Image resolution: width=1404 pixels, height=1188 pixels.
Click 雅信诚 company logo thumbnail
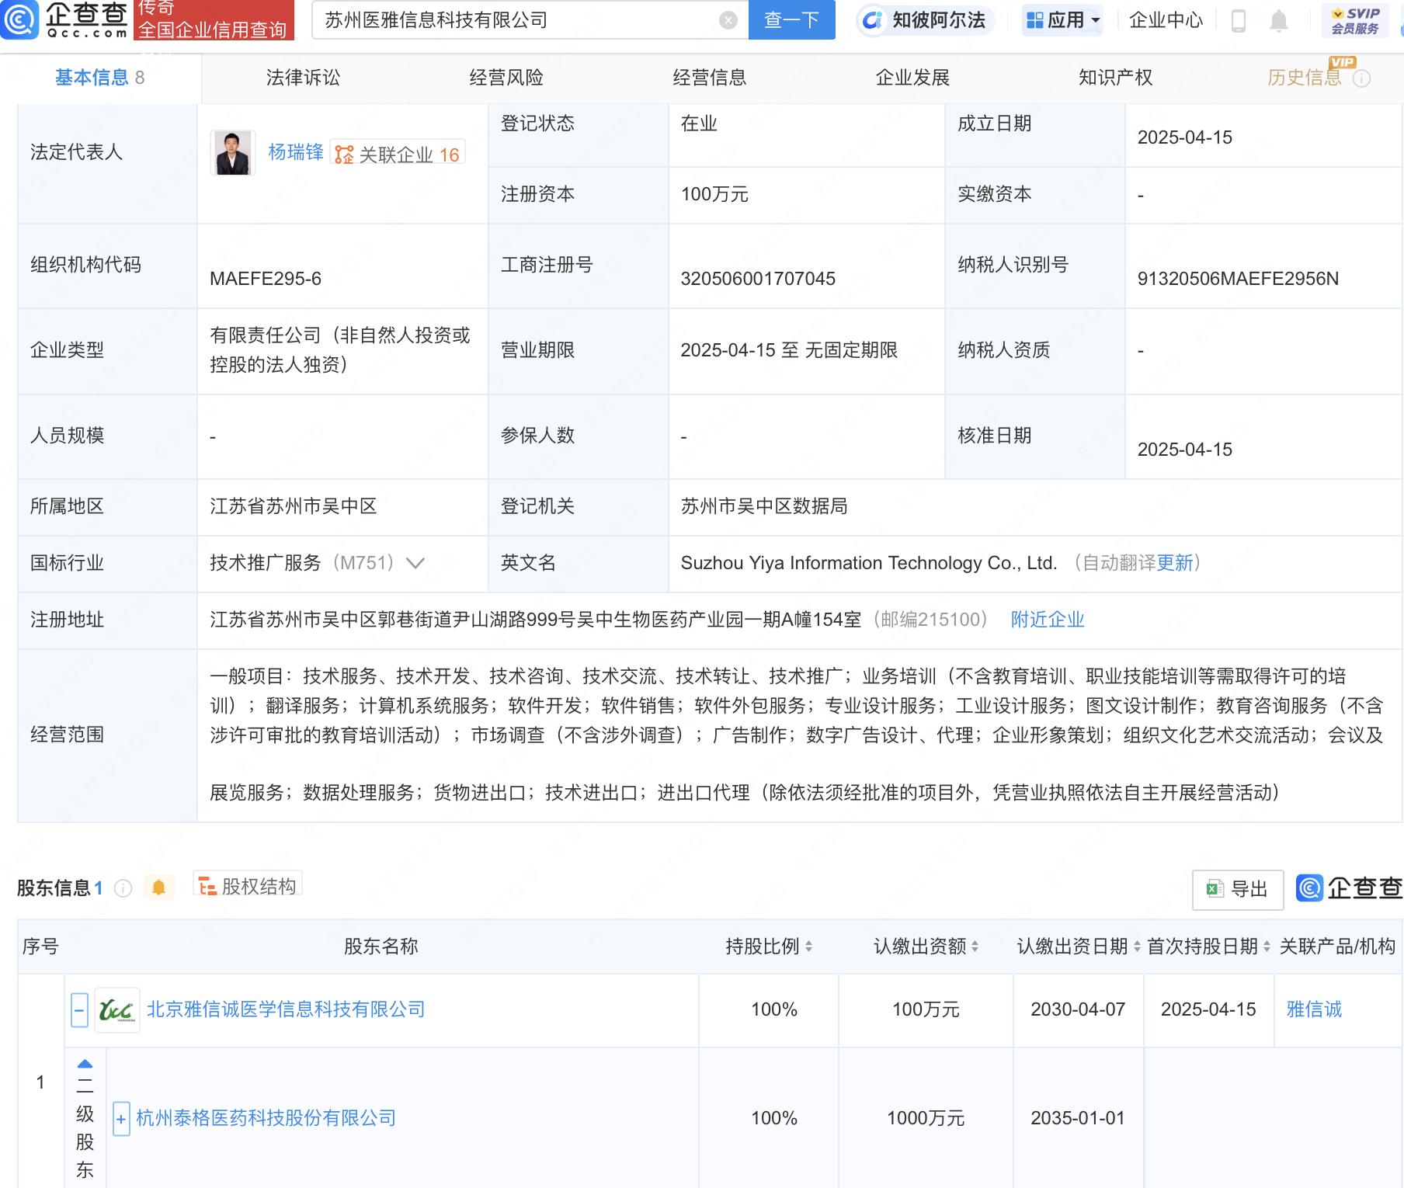(x=117, y=1010)
